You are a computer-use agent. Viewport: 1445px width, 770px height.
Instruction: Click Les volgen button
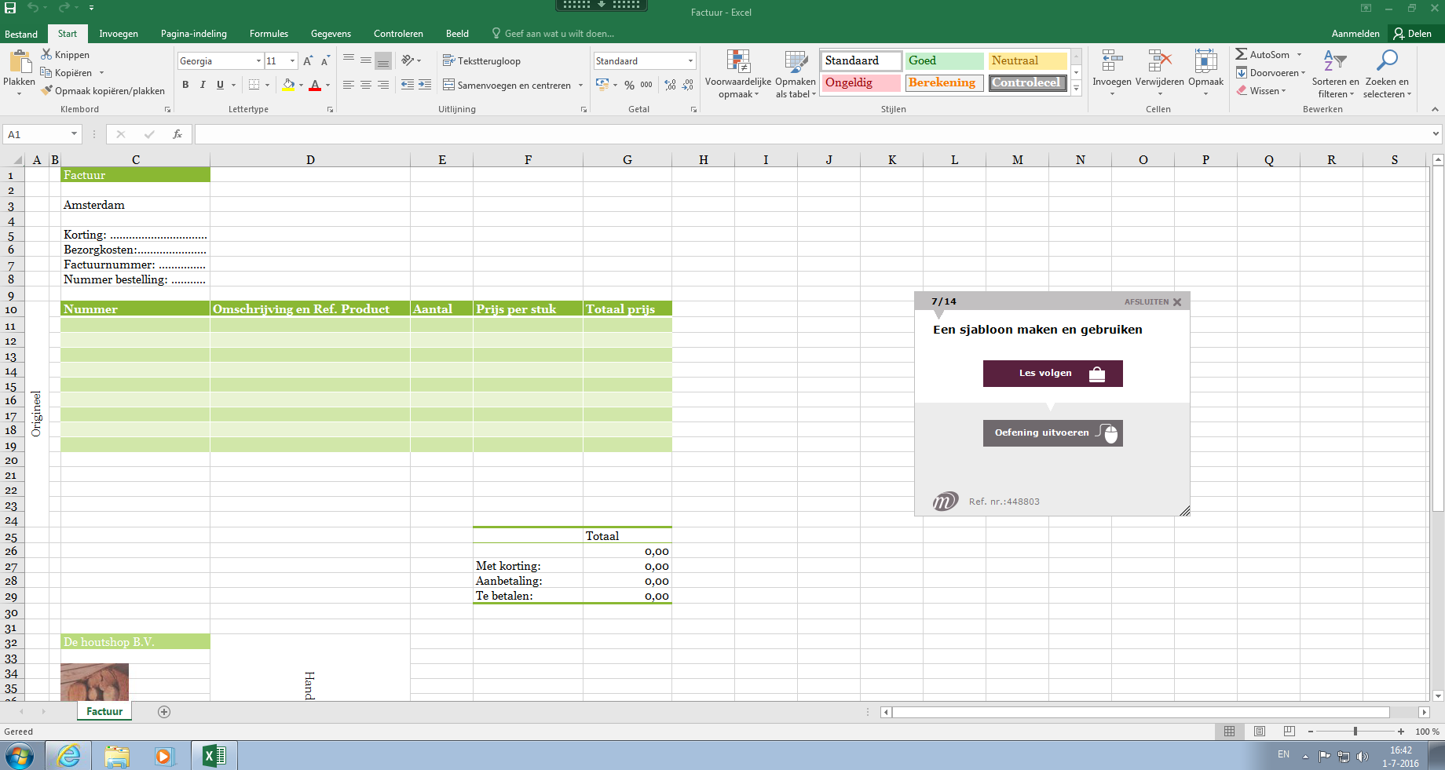pos(1053,374)
